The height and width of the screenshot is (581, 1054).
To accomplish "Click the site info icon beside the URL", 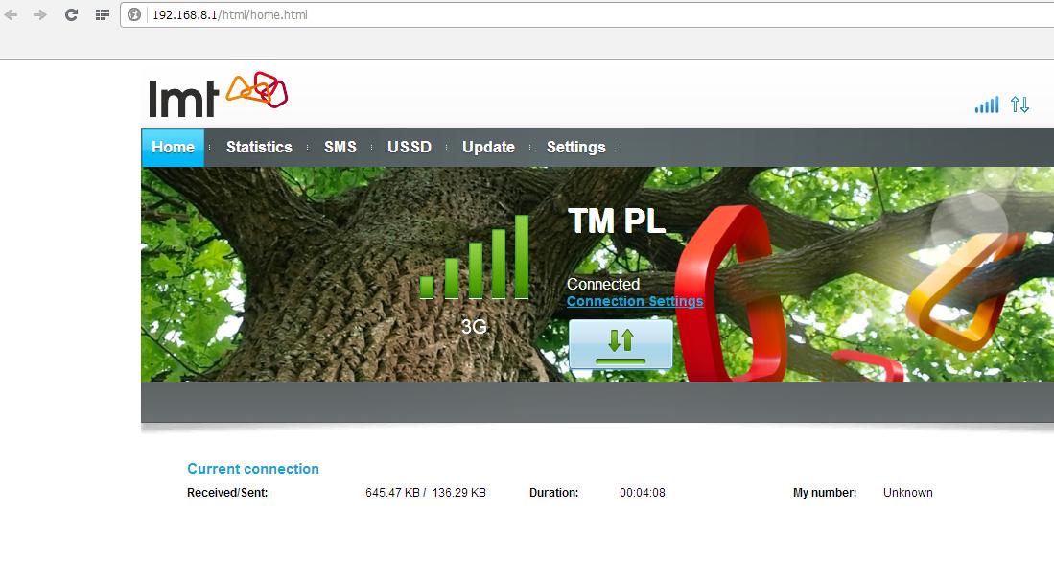I will point(135,15).
